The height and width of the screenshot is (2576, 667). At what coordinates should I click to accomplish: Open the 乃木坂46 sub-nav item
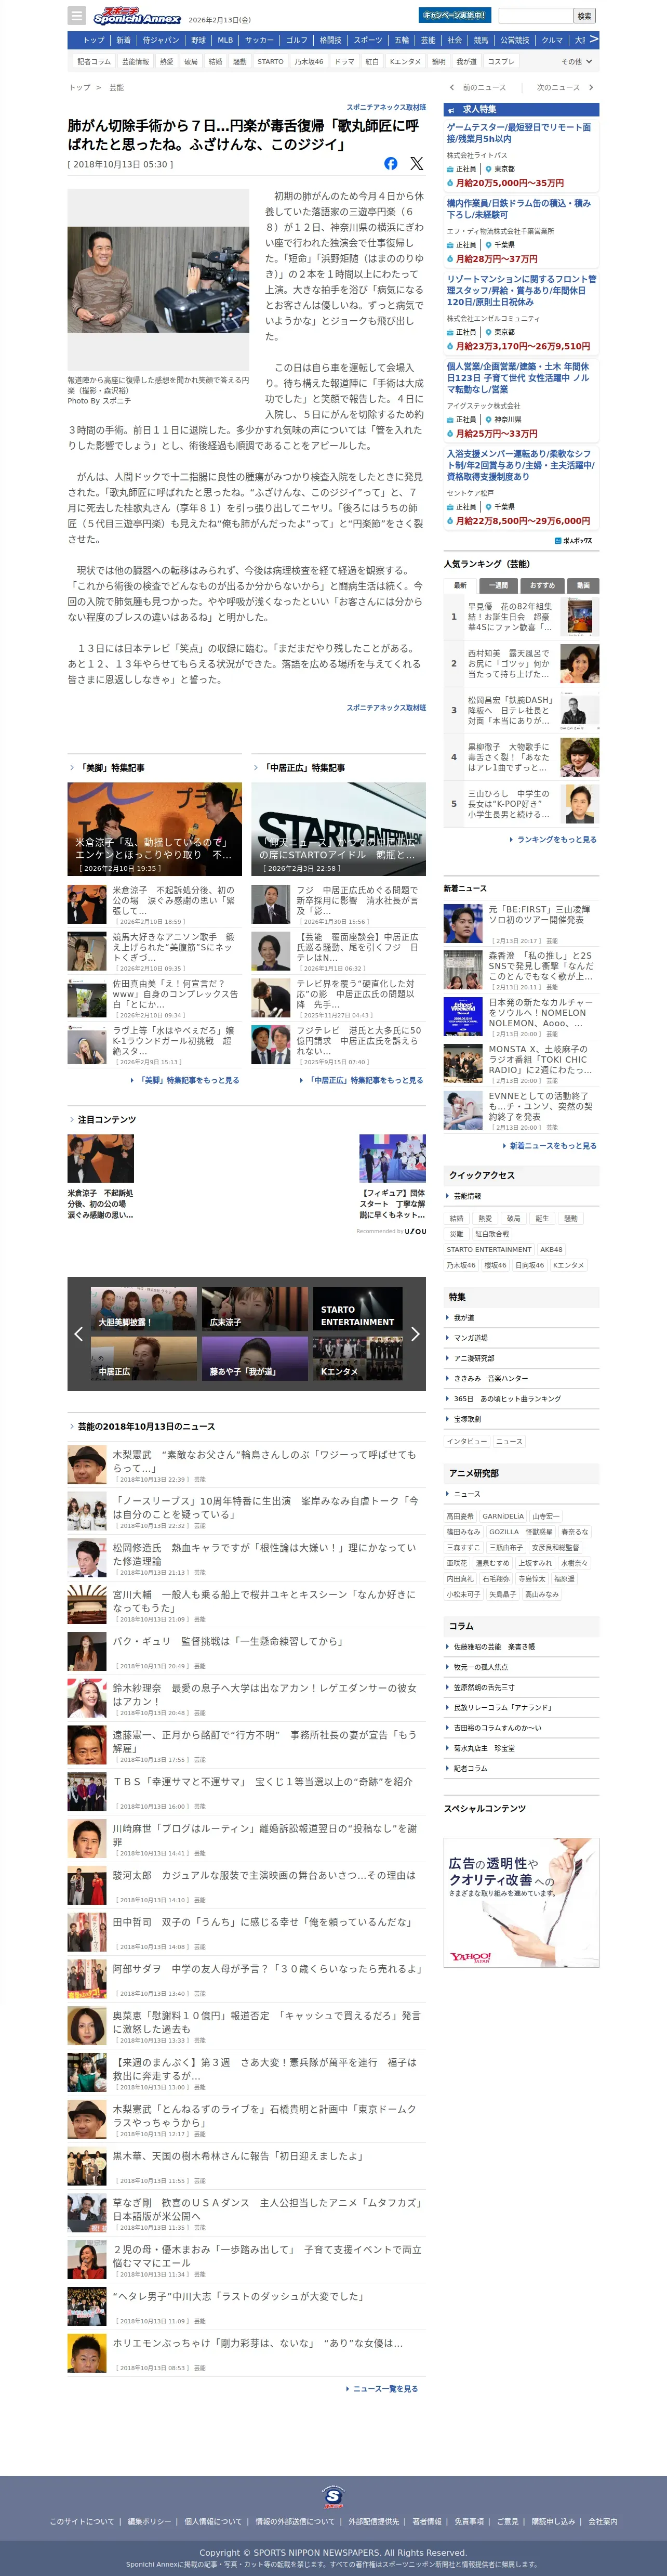[309, 62]
